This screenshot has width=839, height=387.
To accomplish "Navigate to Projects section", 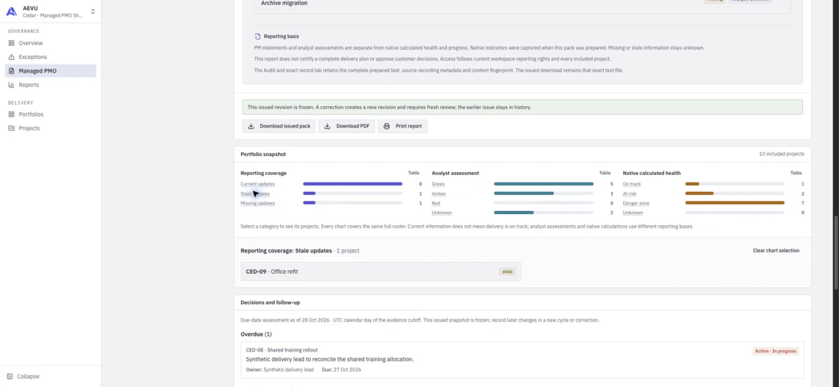I will pos(50,128).
